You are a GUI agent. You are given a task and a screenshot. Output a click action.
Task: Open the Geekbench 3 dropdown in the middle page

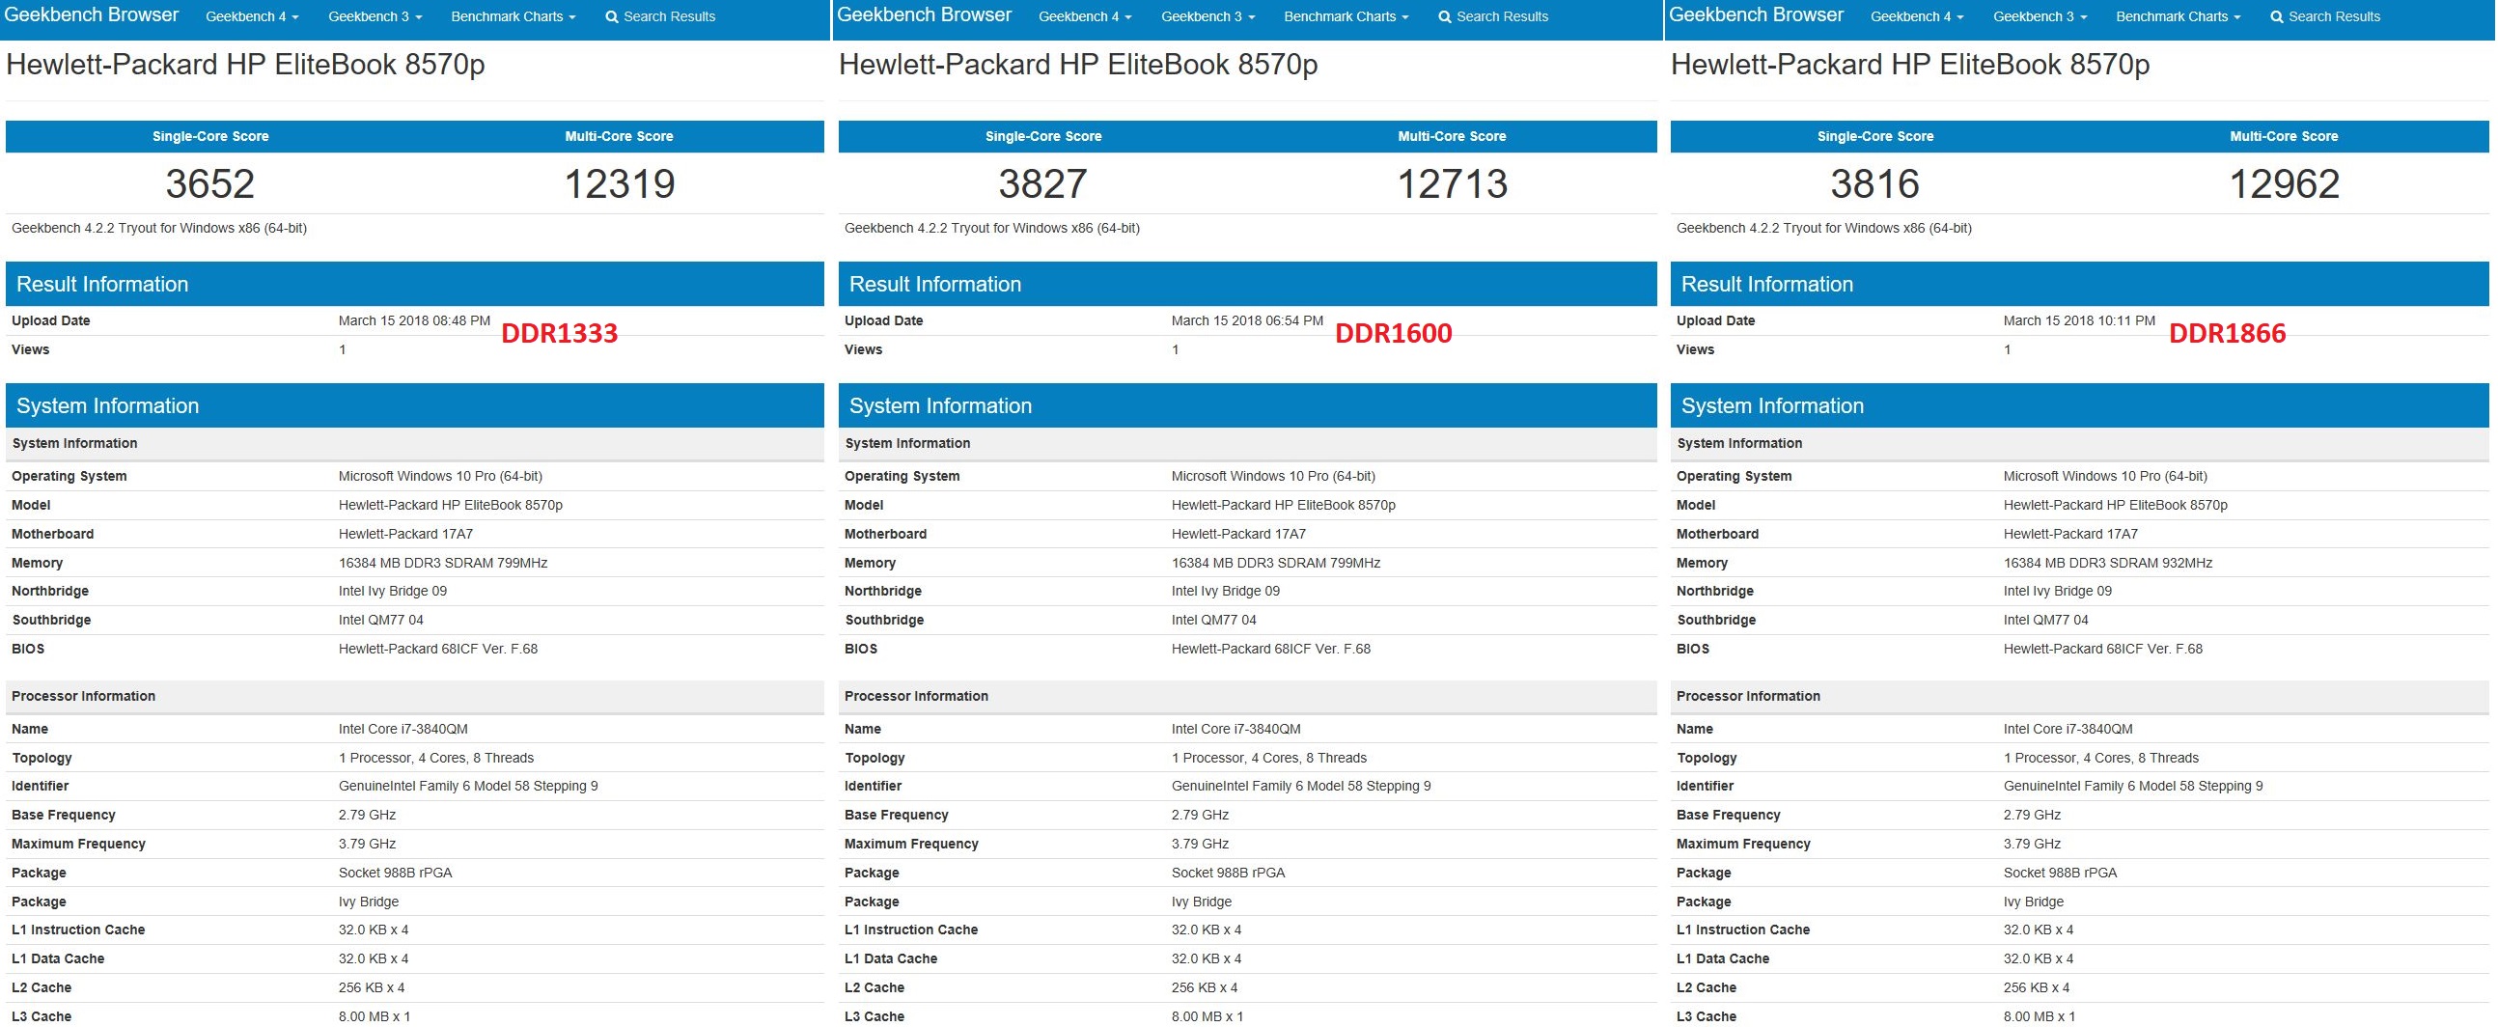(x=1208, y=16)
